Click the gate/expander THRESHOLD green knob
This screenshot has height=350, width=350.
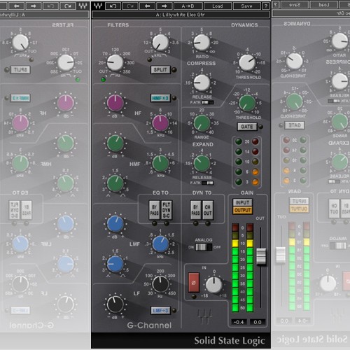[x=247, y=103]
